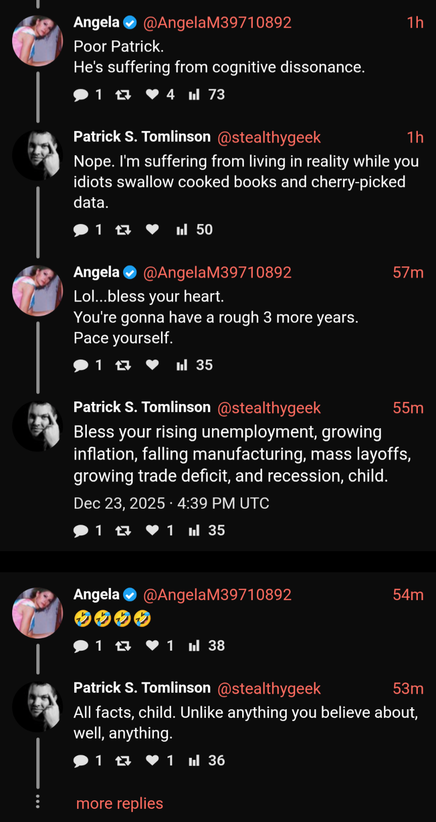Open Patrick S. Tomlinson's avatar on 53m tweet
Image resolution: width=436 pixels, height=822 pixels.
[x=38, y=706]
